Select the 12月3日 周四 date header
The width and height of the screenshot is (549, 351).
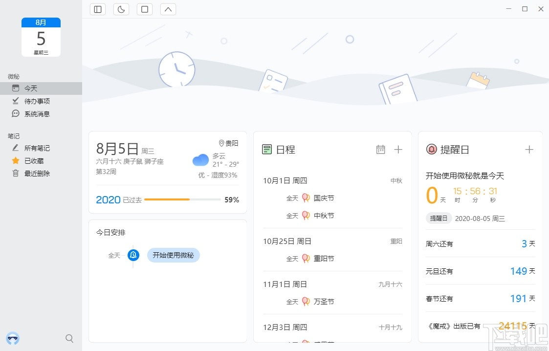point(285,327)
